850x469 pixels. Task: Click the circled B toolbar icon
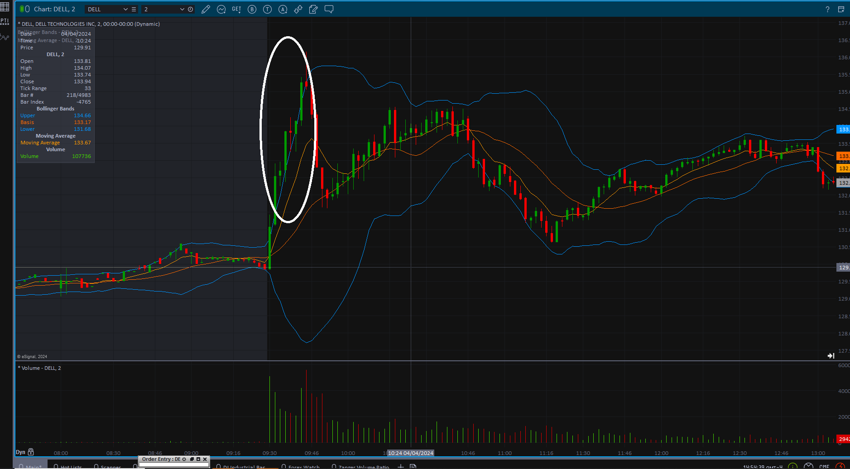[x=252, y=10]
